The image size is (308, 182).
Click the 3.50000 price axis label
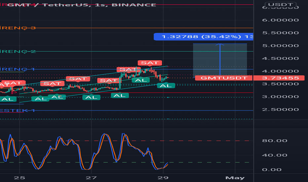point(280,84)
